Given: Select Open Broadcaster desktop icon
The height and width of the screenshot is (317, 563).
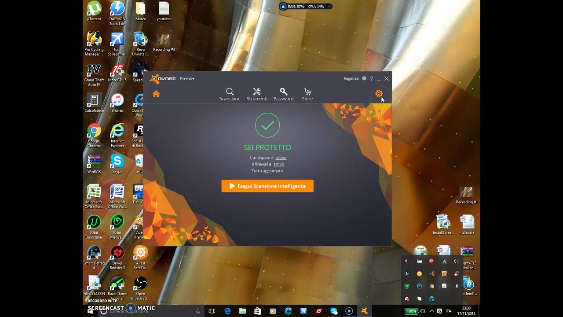Looking at the screenshot, I should click(x=140, y=288).
